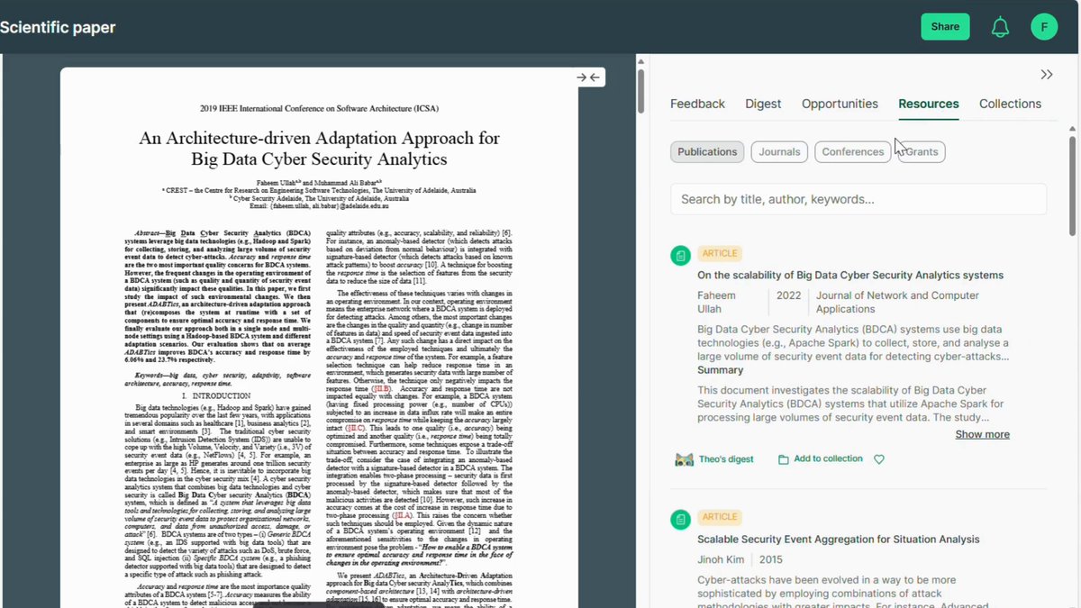Filter resources by Journals
The image size is (1081, 608).
pyautogui.click(x=779, y=152)
